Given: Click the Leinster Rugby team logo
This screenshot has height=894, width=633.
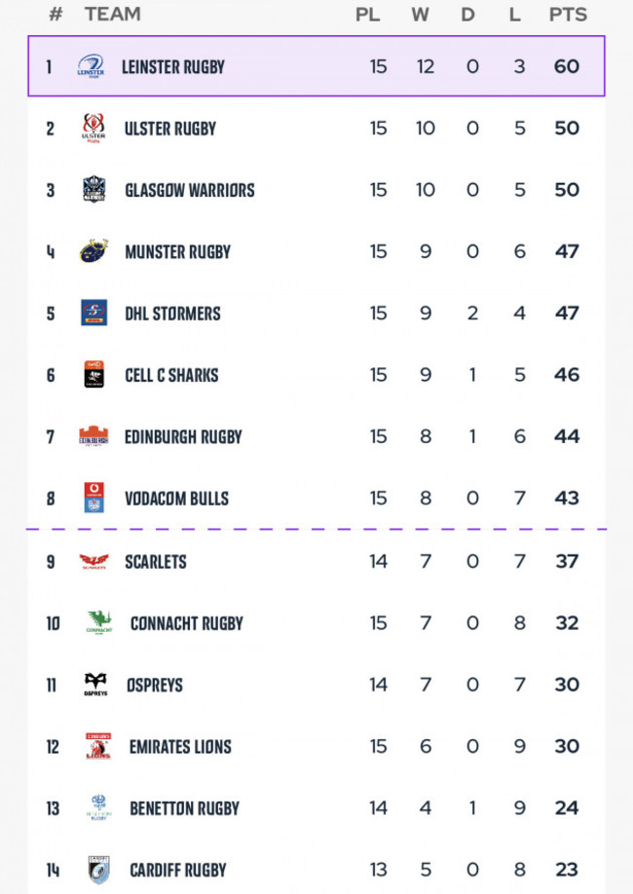Looking at the screenshot, I should click(x=91, y=67).
